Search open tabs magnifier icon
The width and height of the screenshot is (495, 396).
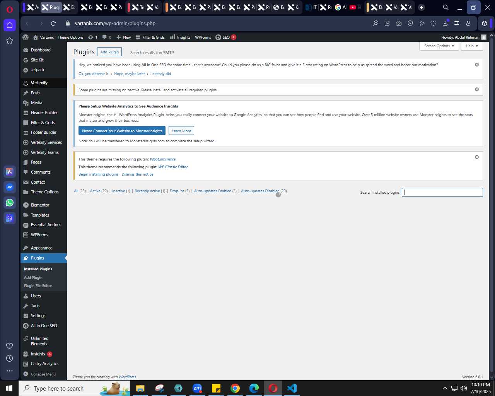(445, 7)
